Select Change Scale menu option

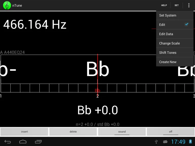175,43
